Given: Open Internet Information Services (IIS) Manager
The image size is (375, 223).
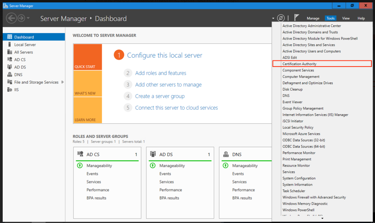Looking at the screenshot, I should (x=315, y=115).
